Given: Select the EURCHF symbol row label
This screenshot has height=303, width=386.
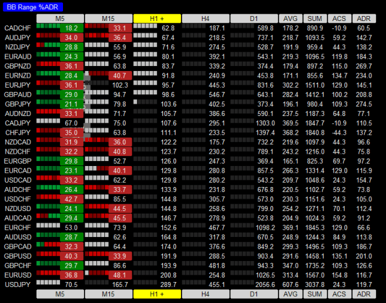Looking at the screenshot, I should point(18,228).
